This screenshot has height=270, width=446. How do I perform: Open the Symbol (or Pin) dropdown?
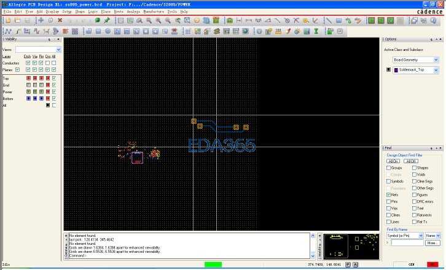pyautogui.click(x=421, y=236)
